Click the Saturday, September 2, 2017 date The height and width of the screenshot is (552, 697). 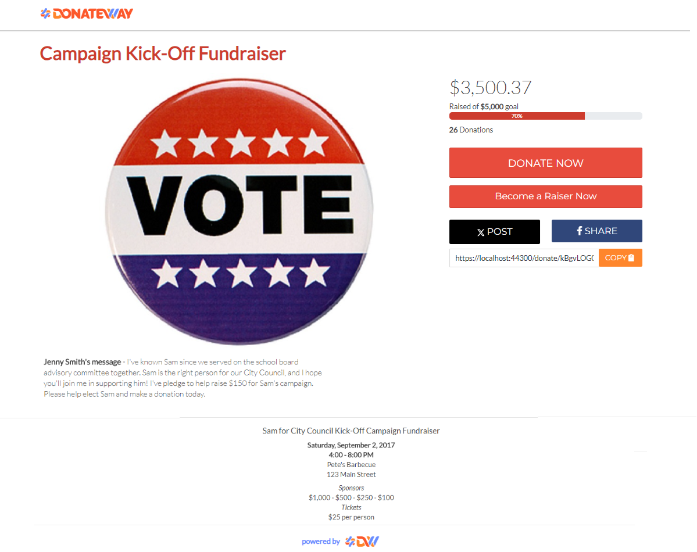(351, 445)
